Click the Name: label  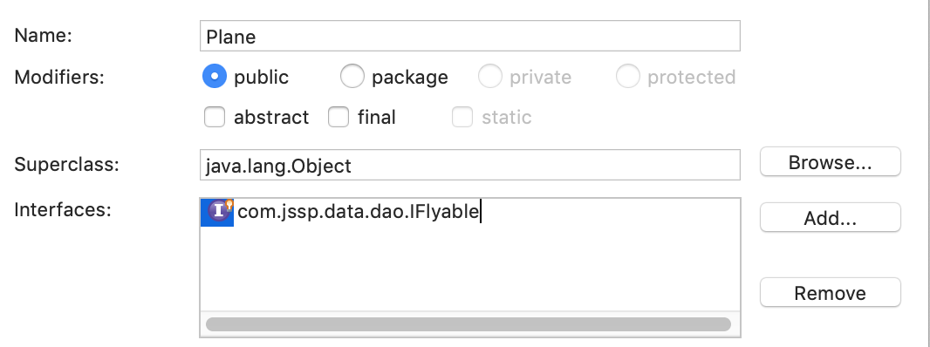pos(44,35)
